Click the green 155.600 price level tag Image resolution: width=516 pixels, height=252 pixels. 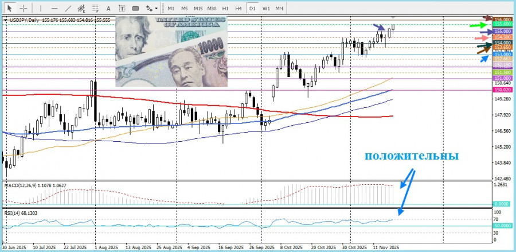tap(502, 25)
